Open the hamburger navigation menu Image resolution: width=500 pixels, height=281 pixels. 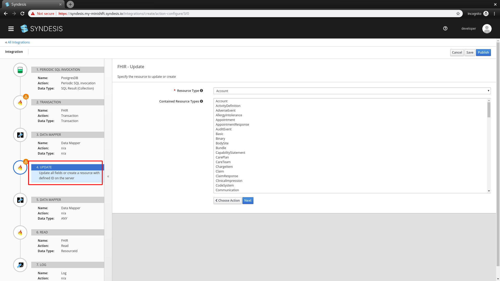click(11, 29)
